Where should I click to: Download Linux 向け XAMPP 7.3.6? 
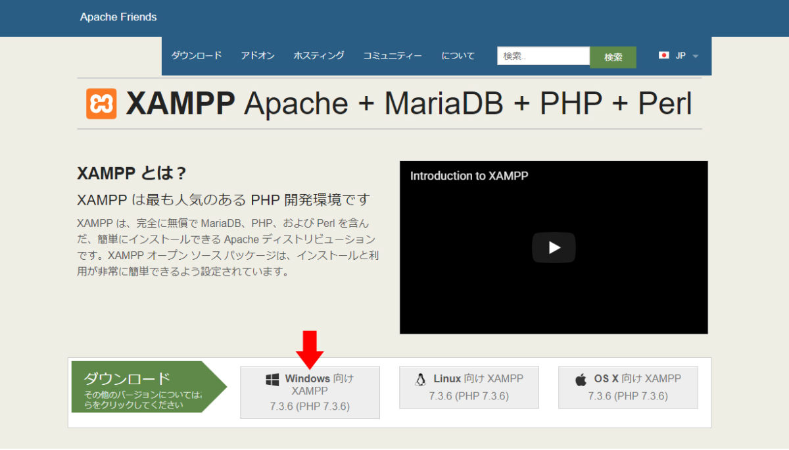pyautogui.click(x=469, y=387)
